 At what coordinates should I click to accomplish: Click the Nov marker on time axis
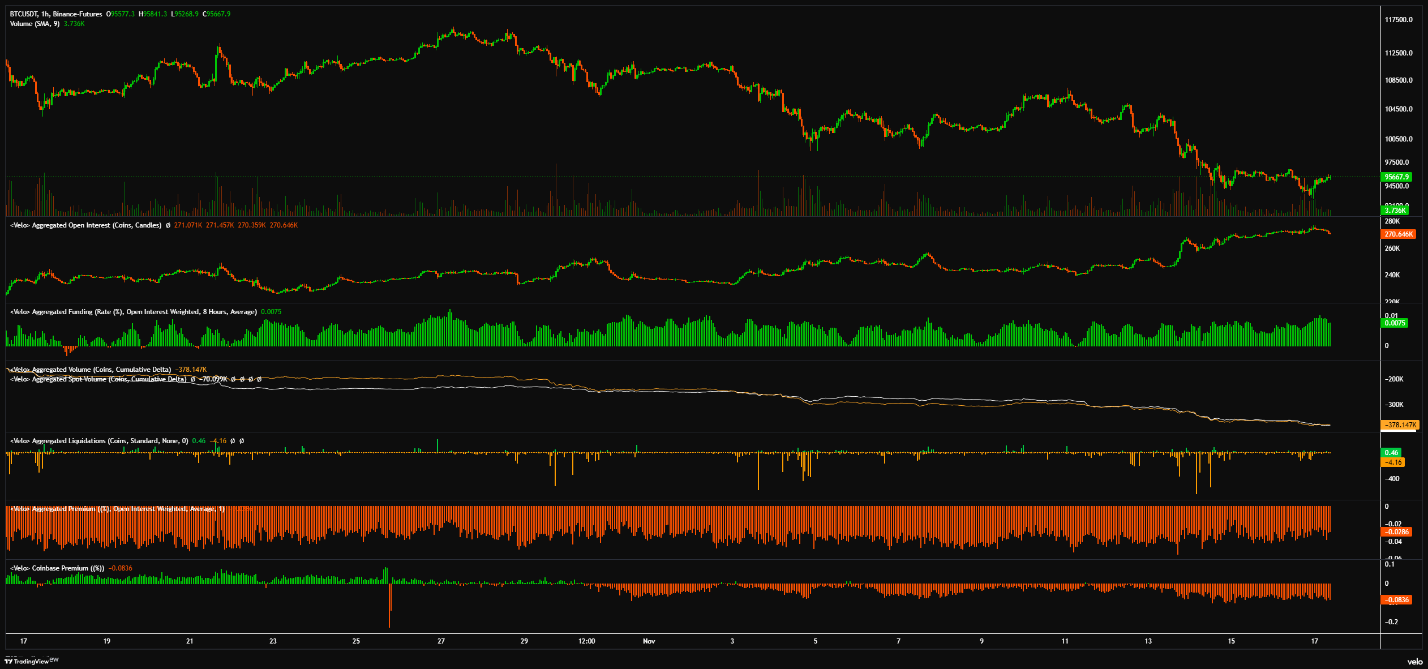[649, 641]
